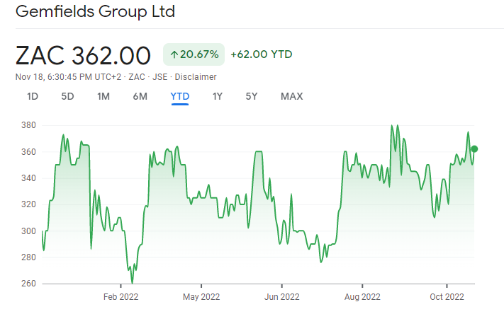Switch chart to 6M range
The height and width of the screenshot is (314, 504).
click(140, 96)
